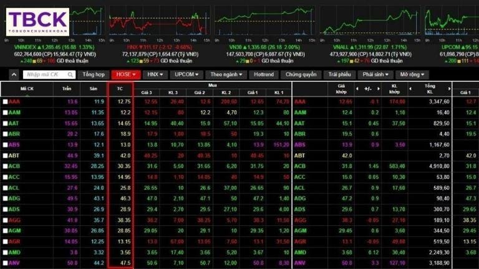The height and width of the screenshot is (269, 479).
Task: Sort by the 'Mã CK' column header
Action: pos(28,89)
